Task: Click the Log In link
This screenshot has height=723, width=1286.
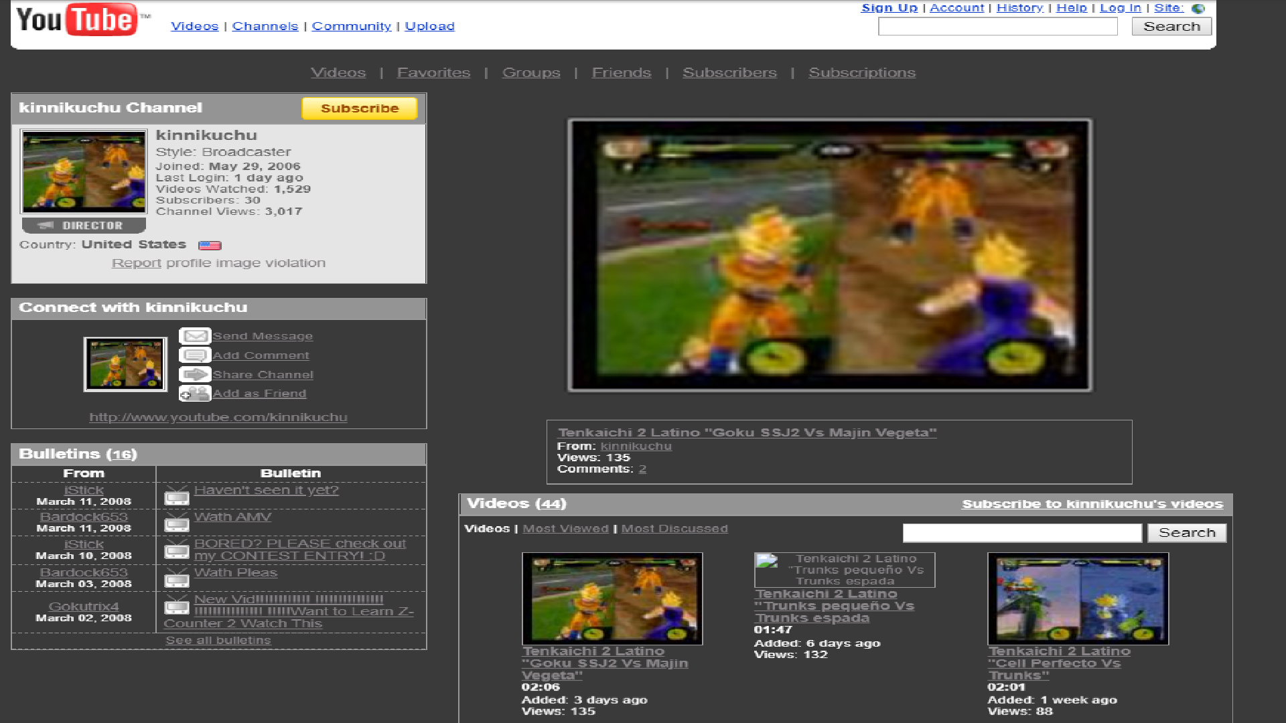Action: (x=1121, y=8)
